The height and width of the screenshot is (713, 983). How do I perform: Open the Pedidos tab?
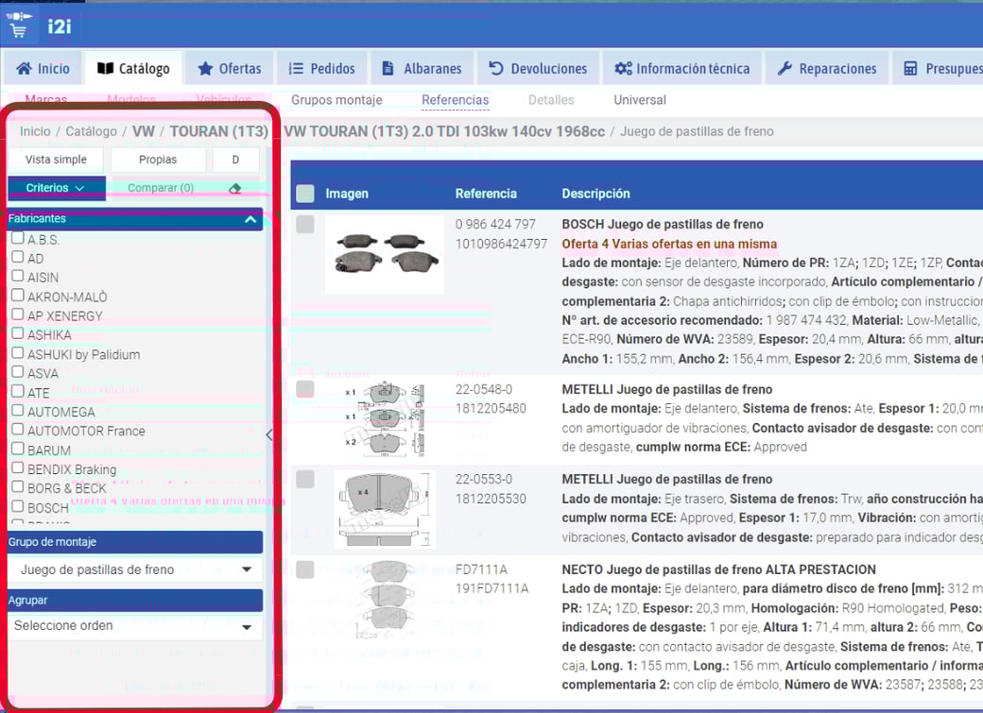coord(321,68)
